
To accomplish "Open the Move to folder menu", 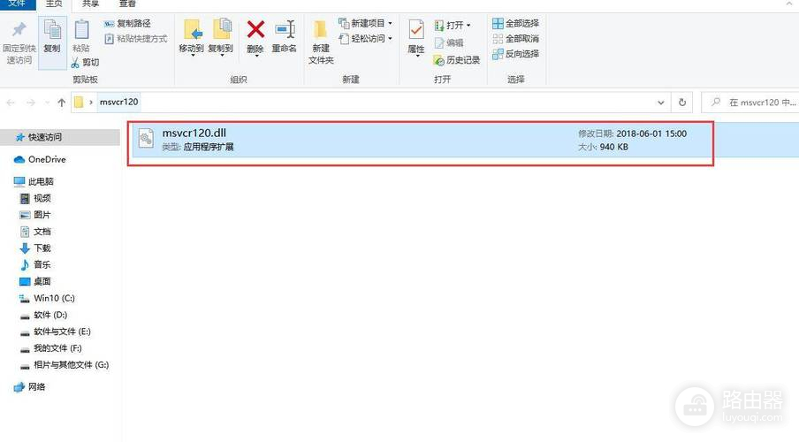I will pos(192,38).
